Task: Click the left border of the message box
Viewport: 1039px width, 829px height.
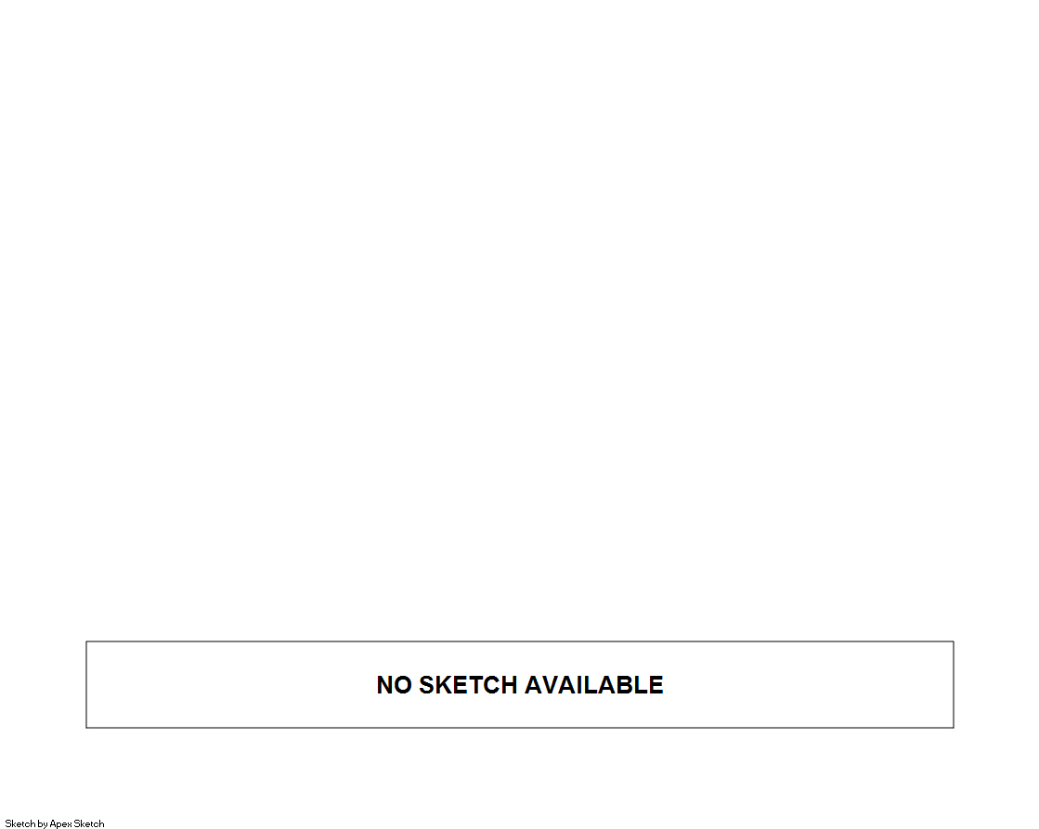Action: click(x=86, y=684)
